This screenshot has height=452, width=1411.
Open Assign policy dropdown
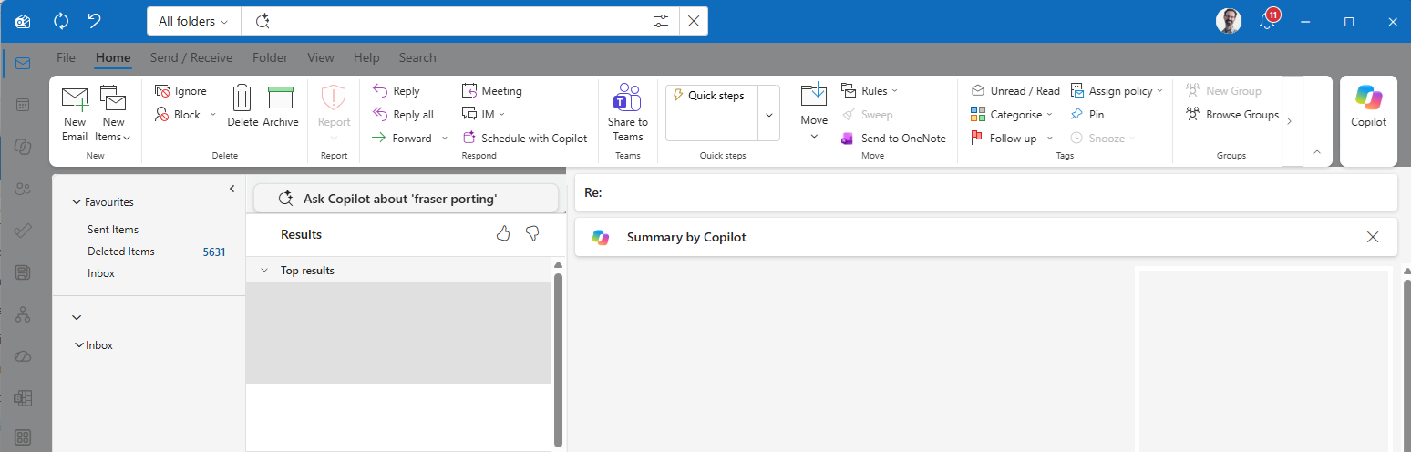(x=1117, y=91)
